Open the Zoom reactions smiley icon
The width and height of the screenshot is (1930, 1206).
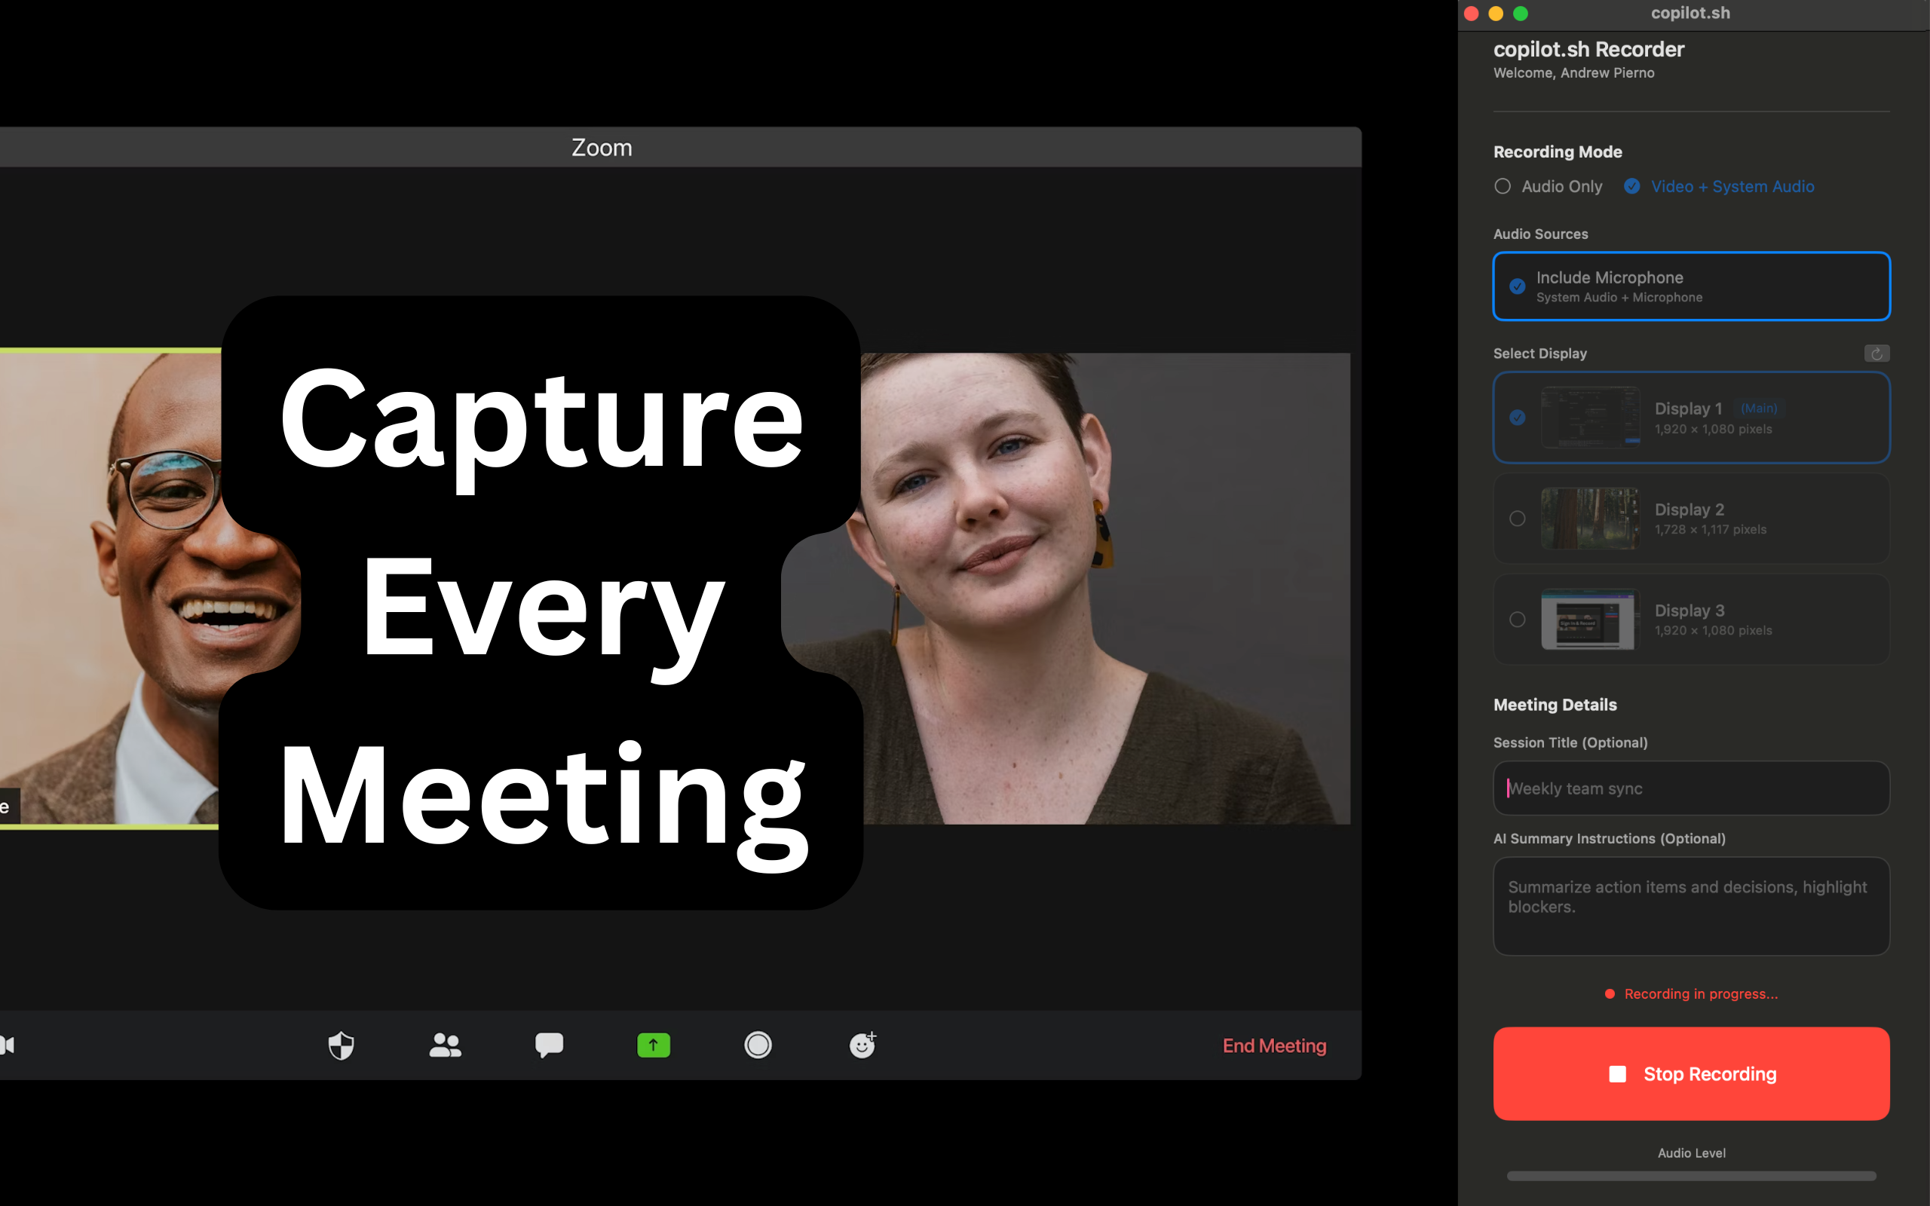point(863,1044)
